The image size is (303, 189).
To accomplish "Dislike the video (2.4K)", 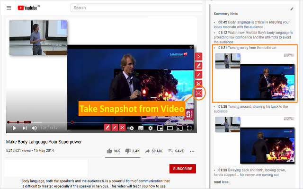I will [132, 151].
